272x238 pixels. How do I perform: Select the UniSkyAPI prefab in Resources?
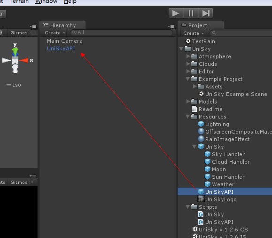225,191
